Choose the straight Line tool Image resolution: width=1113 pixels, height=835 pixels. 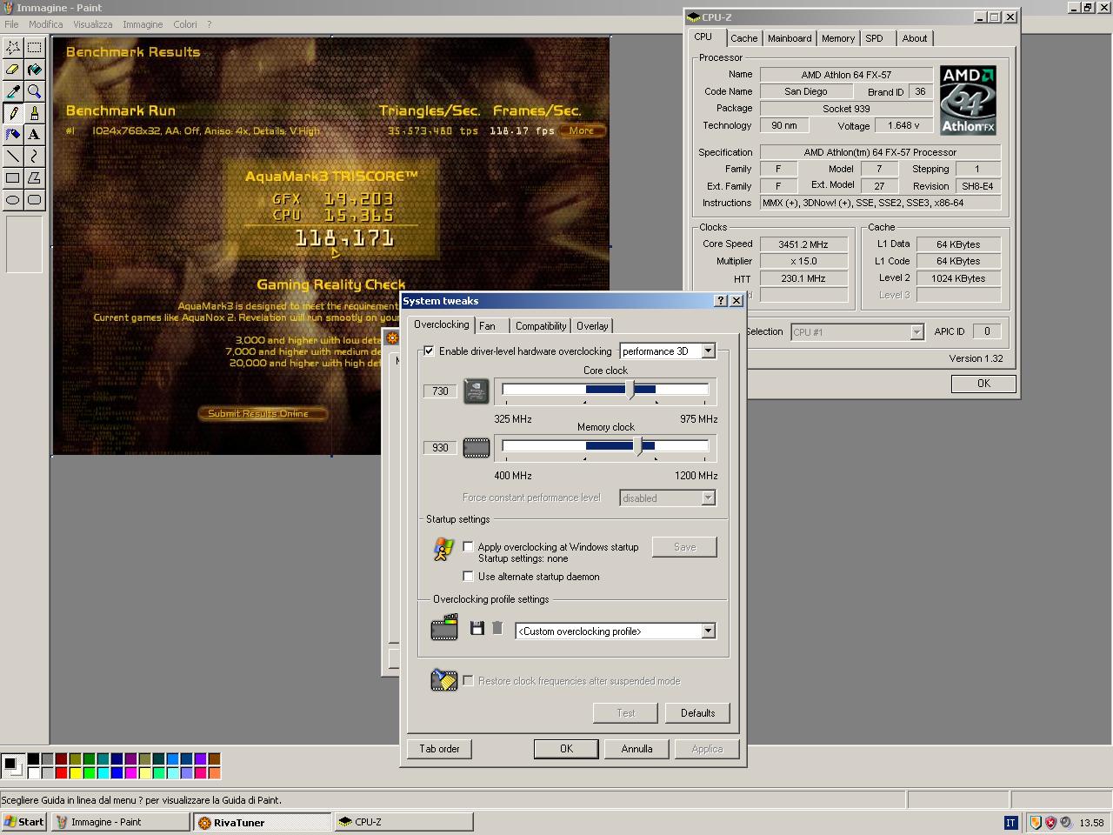(x=13, y=157)
